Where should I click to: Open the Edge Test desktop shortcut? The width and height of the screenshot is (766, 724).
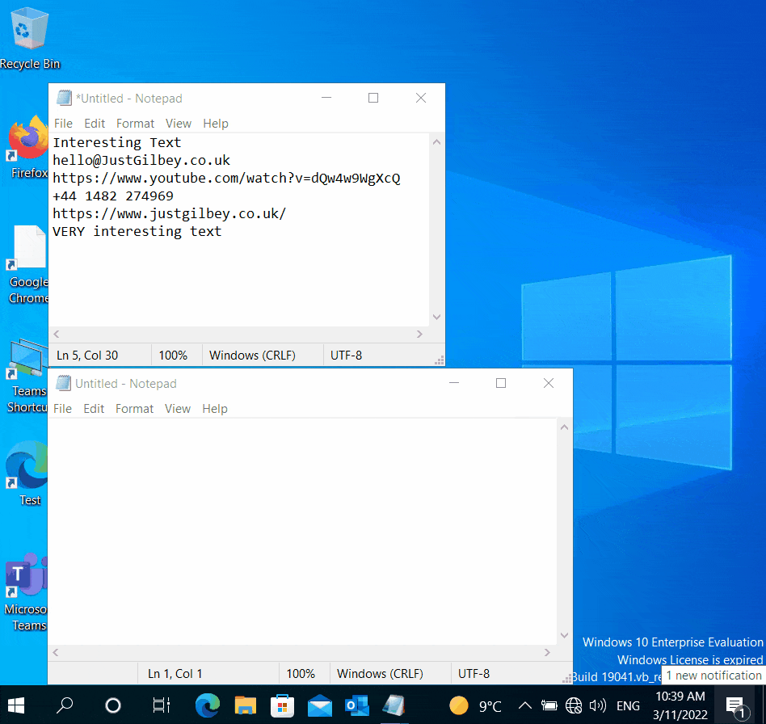pyautogui.click(x=27, y=473)
